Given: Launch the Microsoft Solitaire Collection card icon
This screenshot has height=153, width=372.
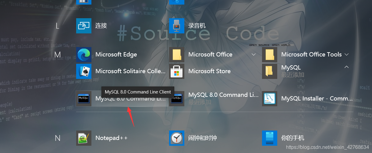Looking at the screenshot, I should [84, 71].
